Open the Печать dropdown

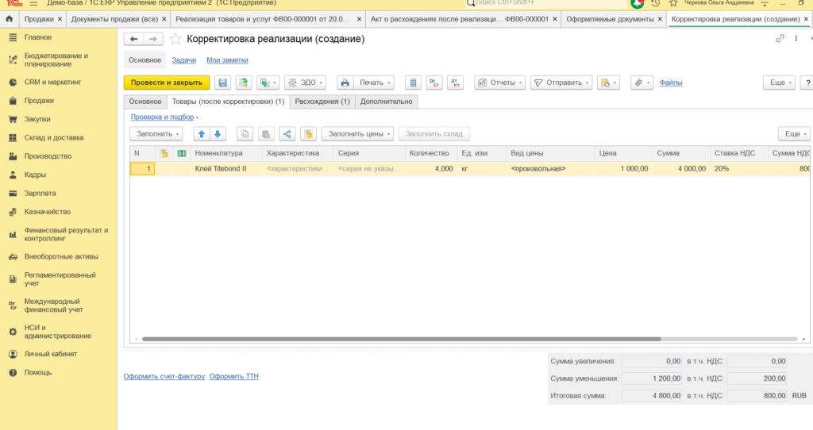pos(375,83)
